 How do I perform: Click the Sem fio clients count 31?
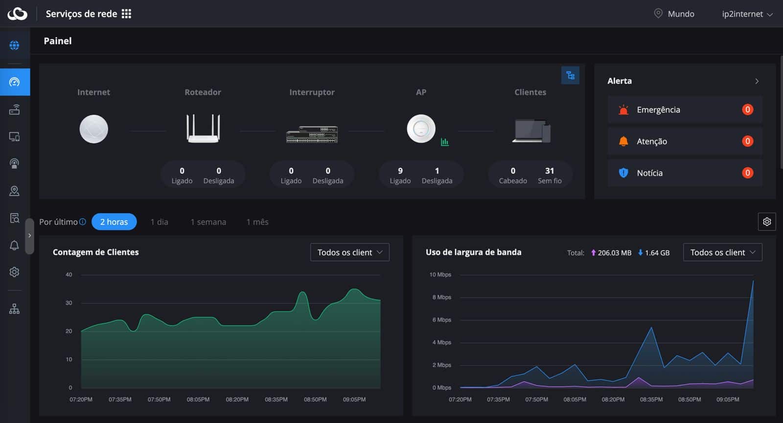click(x=550, y=171)
